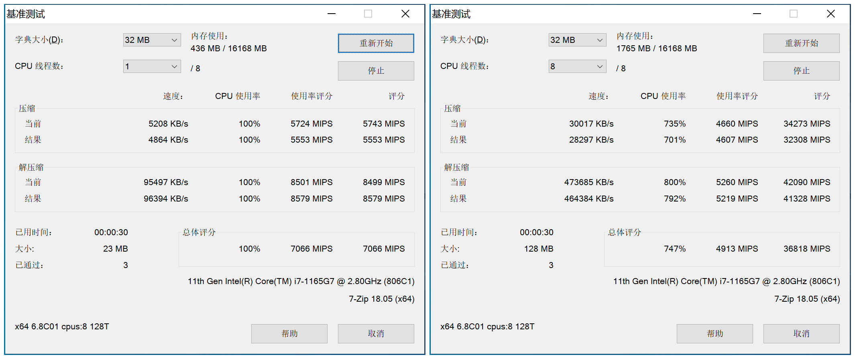This screenshot has height=359, width=855.
Task: Click the right window title bar 基准测试
Action: (x=451, y=14)
